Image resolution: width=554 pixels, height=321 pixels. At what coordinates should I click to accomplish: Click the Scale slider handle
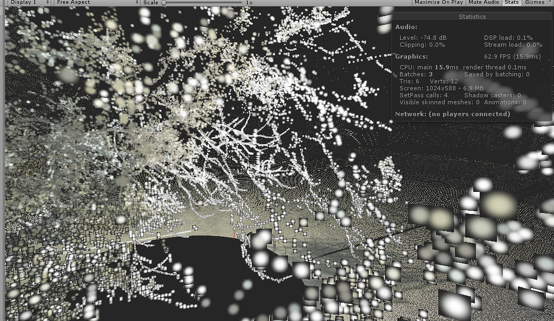coord(165,2)
